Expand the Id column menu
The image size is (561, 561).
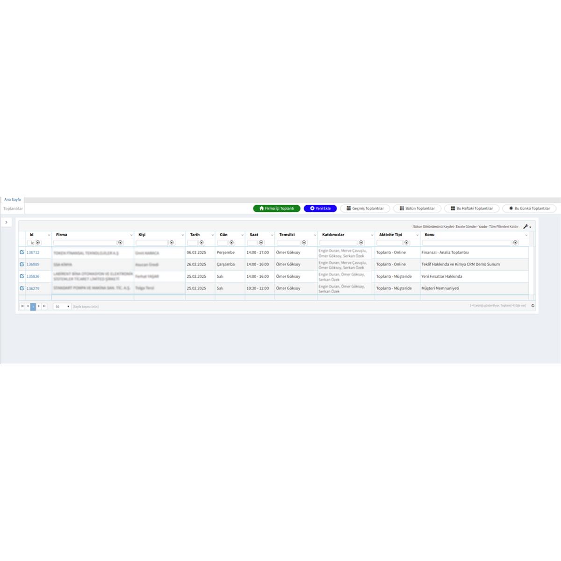49,235
